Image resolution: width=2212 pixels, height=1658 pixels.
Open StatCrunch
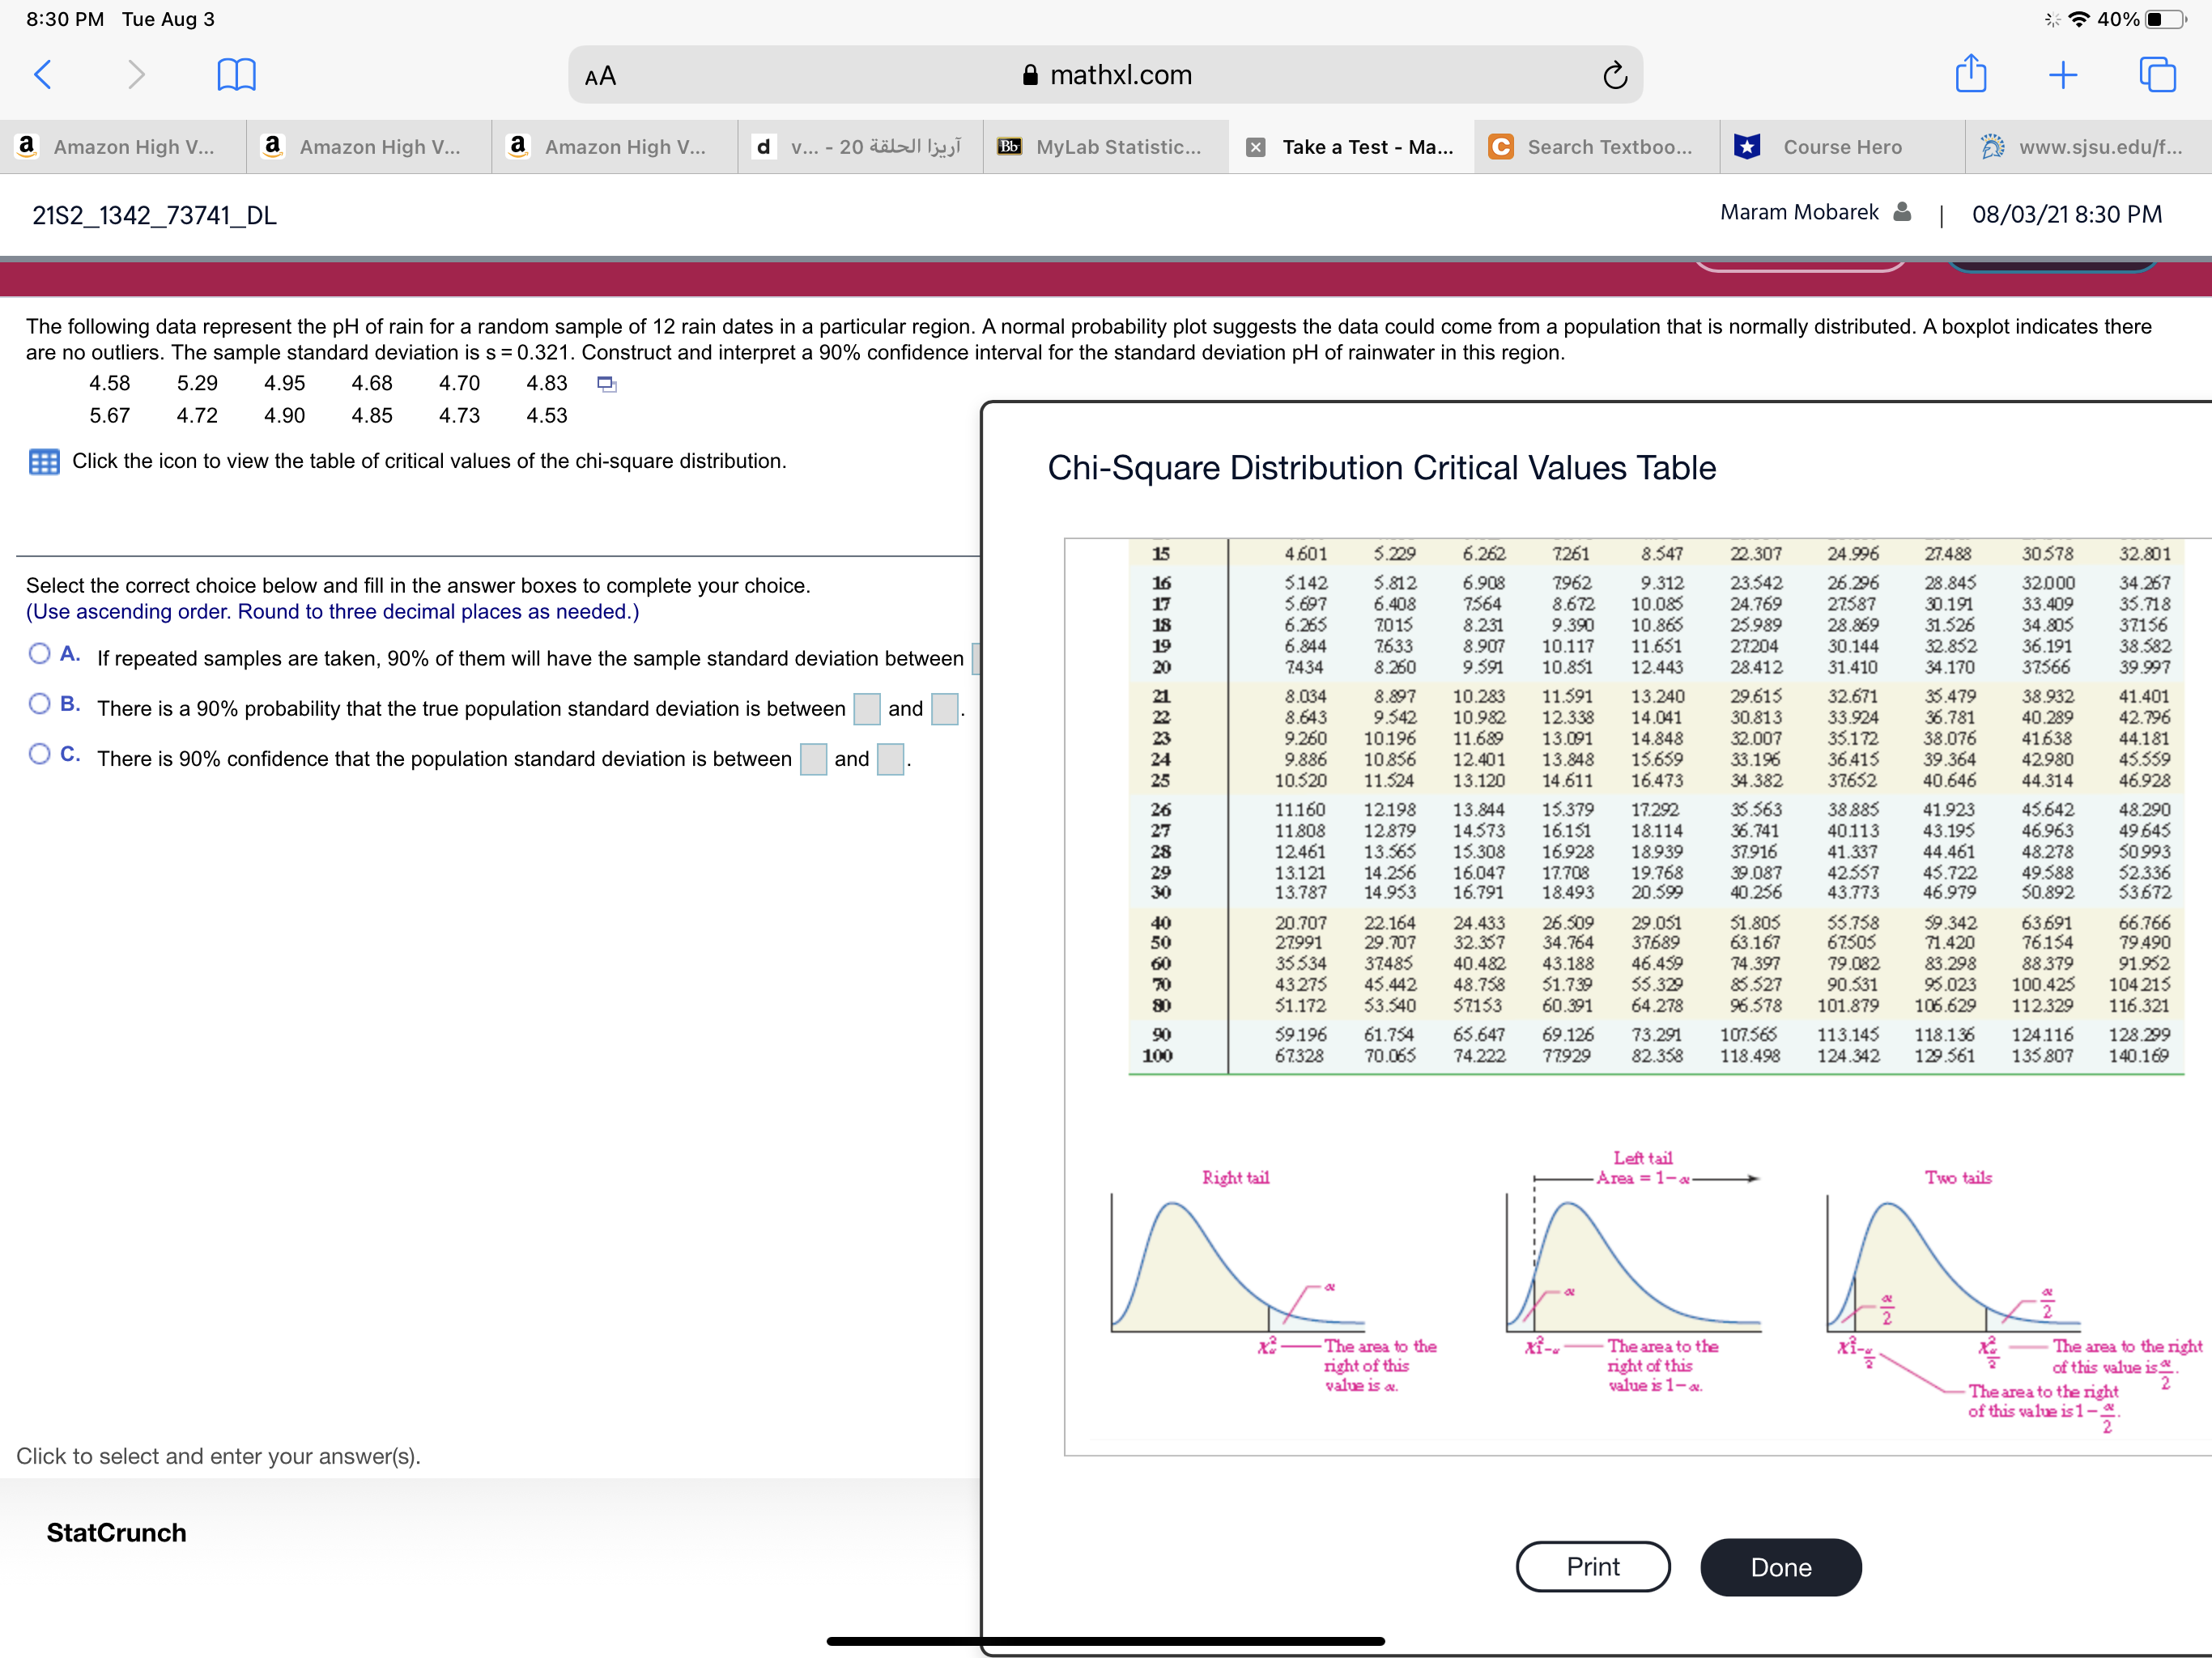point(114,1533)
